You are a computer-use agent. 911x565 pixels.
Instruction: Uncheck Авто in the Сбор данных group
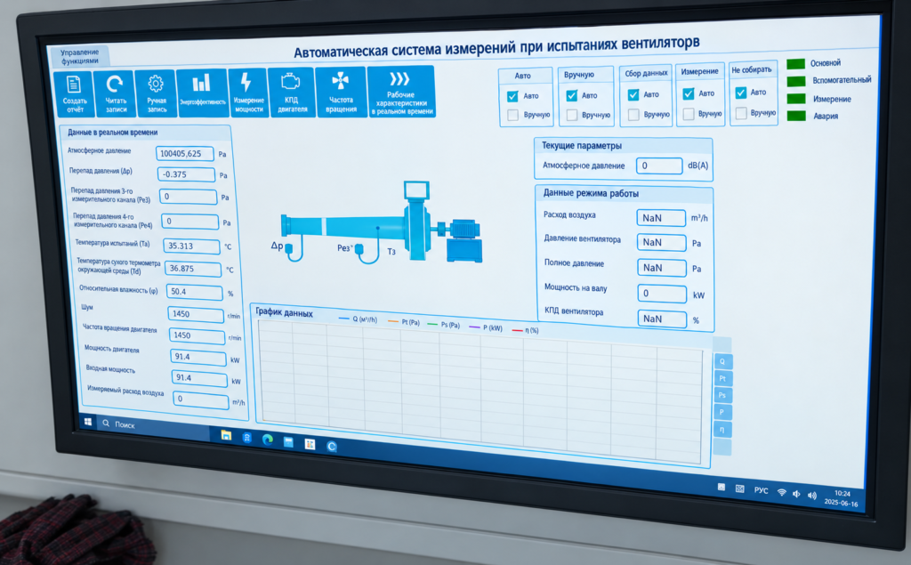[633, 94]
